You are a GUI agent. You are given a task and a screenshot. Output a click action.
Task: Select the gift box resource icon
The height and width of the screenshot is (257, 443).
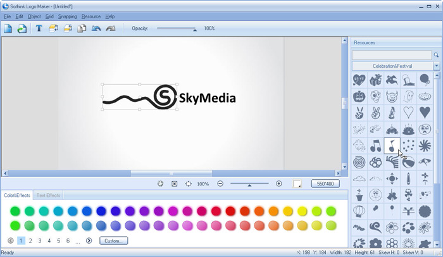click(x=375, y=80)
